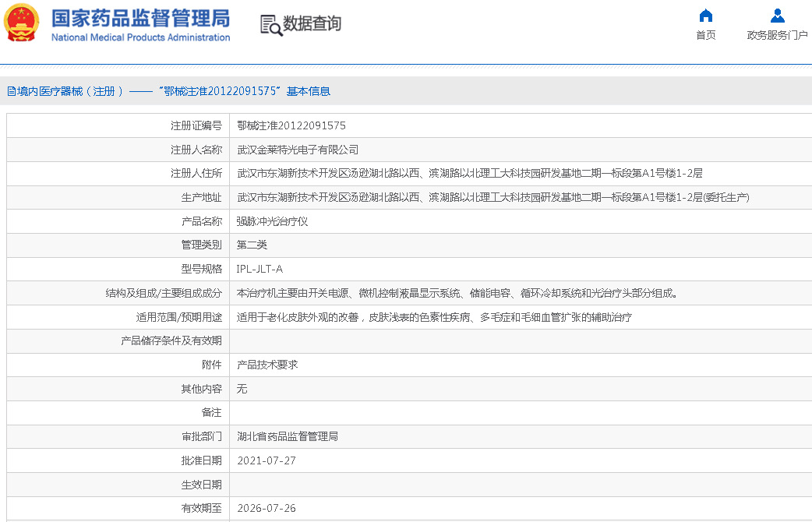Click the 数据查询 magnifier icon

click(x=270, y=25)
